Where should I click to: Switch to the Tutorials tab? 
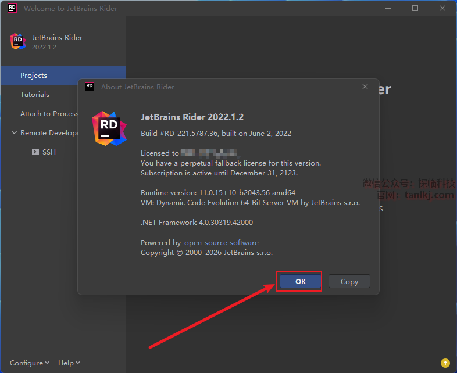(35, 95)
